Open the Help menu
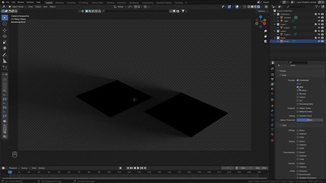Viewport: 326px width, 183px height. [x=38, y=2]
